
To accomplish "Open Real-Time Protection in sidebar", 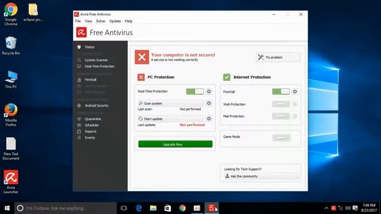I will [100, 66].
